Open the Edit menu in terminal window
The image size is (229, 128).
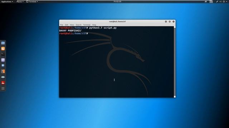(67, 25)
